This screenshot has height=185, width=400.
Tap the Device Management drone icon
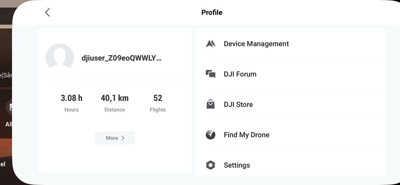coord(210,44)
